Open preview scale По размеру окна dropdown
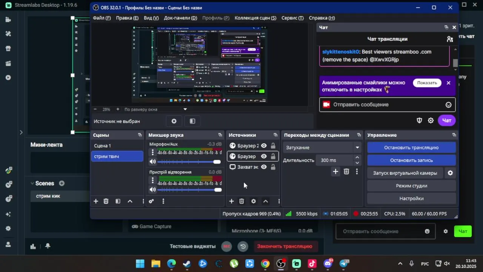This screenshot has width=483, height=272. (x=156, y=109)
